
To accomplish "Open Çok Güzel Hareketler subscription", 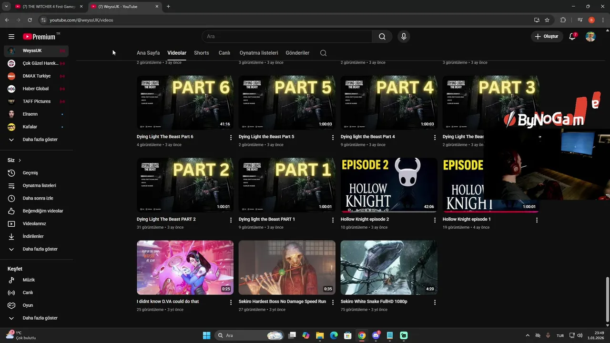I will (x=36, y=63).
